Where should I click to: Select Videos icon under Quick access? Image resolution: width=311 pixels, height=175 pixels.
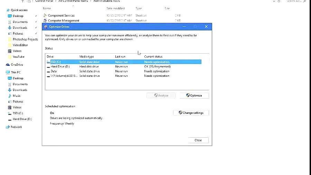point(10,51)
